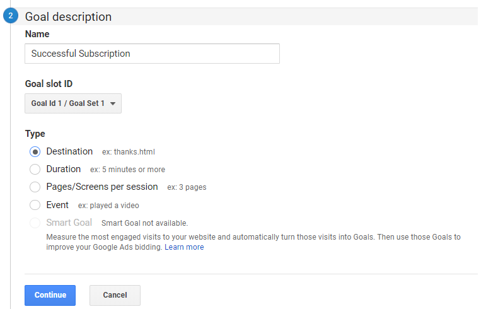
Task: Click the 'ex: thanks.html' example text
Action: click(128, 152)
